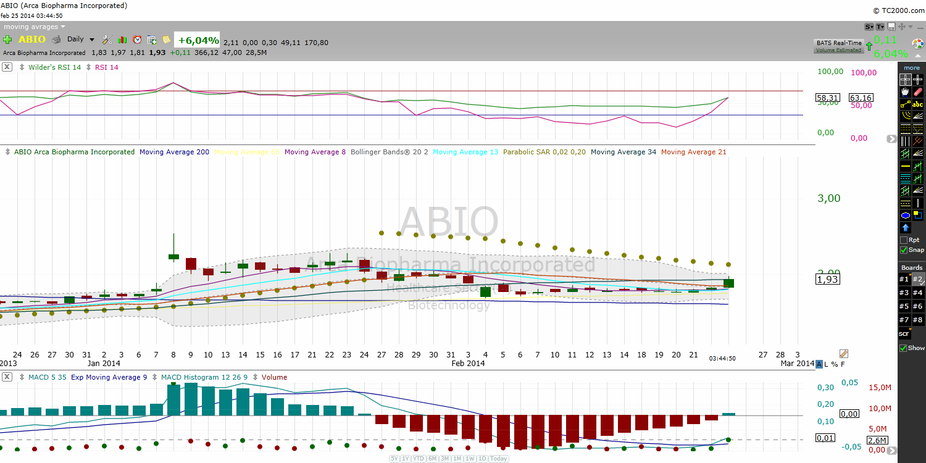This screenshot has width=926, height=463.
Task: Click the green plus add symbol icon
Action: pos(7,39)
